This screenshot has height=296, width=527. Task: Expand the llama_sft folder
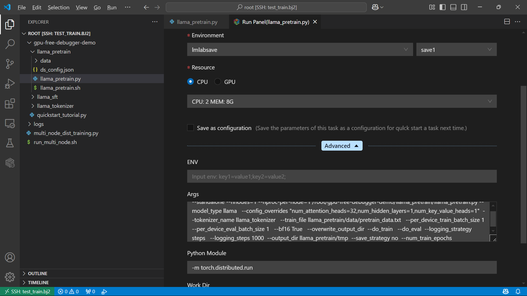click(47, 97)
